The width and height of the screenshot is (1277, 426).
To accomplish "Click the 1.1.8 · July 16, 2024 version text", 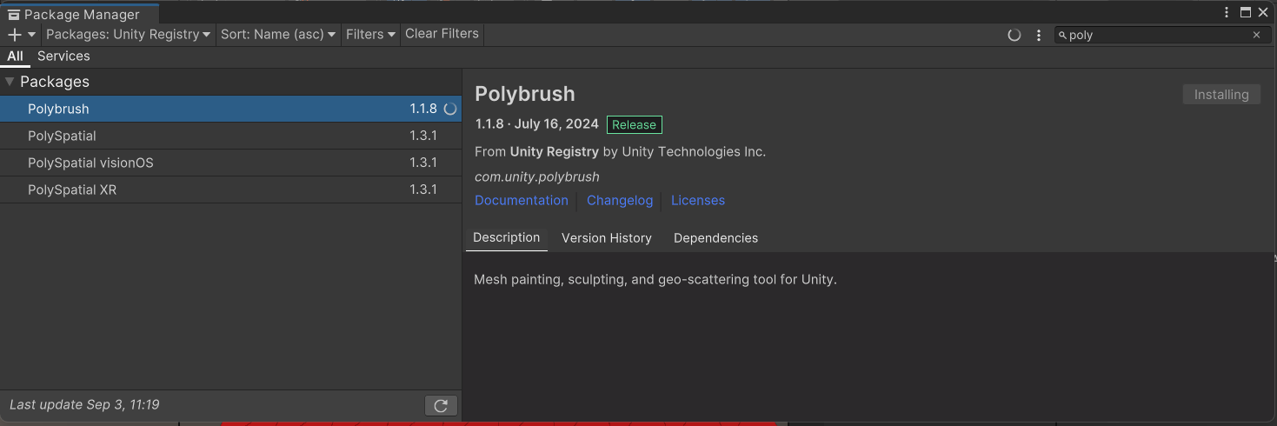I will coord(537,124).
